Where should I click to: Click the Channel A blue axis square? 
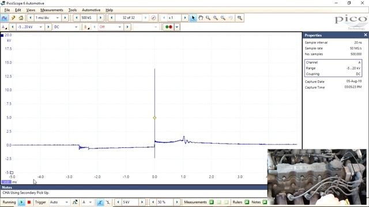click(x=2, y=36)
